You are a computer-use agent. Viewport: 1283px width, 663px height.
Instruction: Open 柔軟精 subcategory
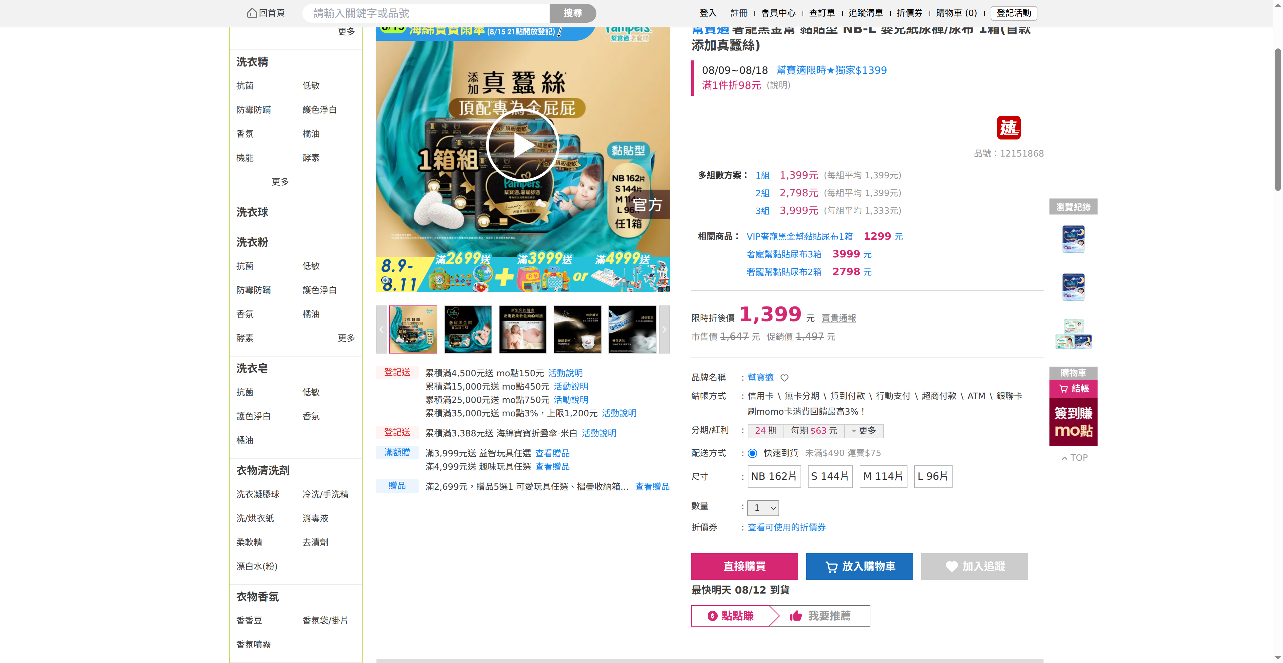pos(249,542)
